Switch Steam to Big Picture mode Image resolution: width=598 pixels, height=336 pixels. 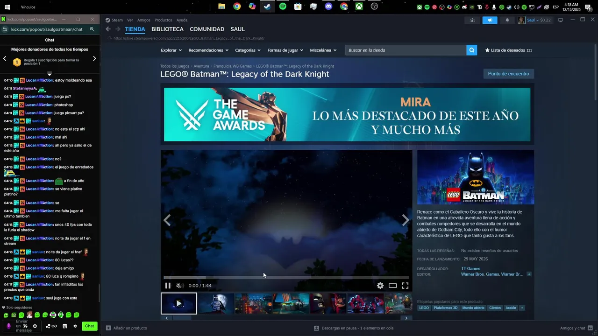click(561, 20)
